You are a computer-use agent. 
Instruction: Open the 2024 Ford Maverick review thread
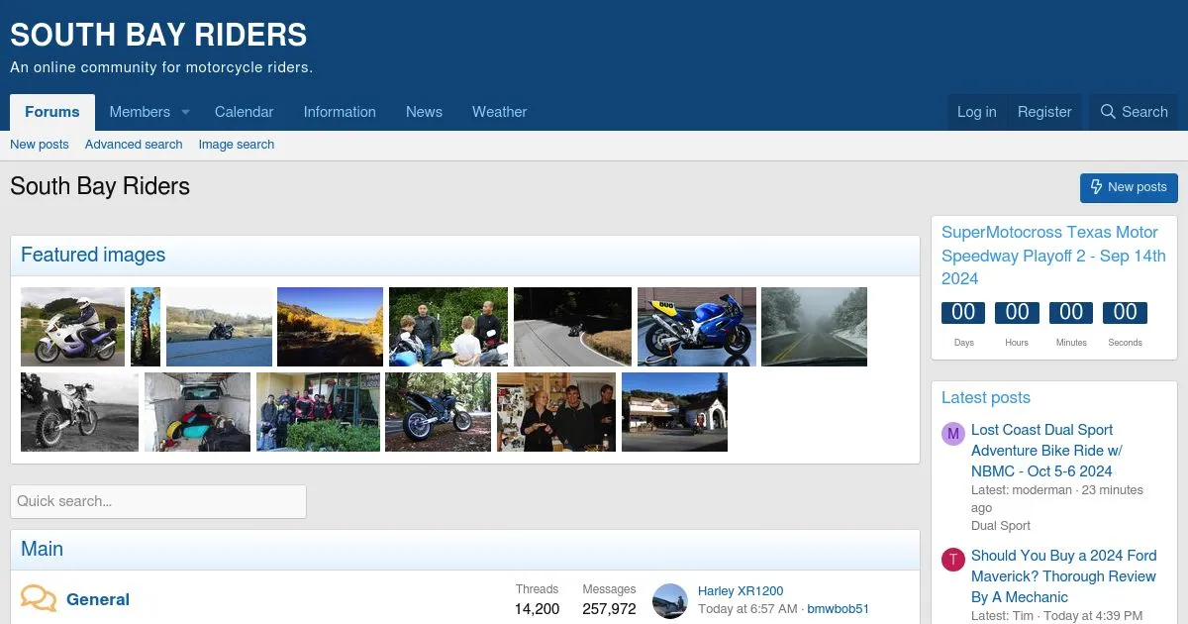1063,576
